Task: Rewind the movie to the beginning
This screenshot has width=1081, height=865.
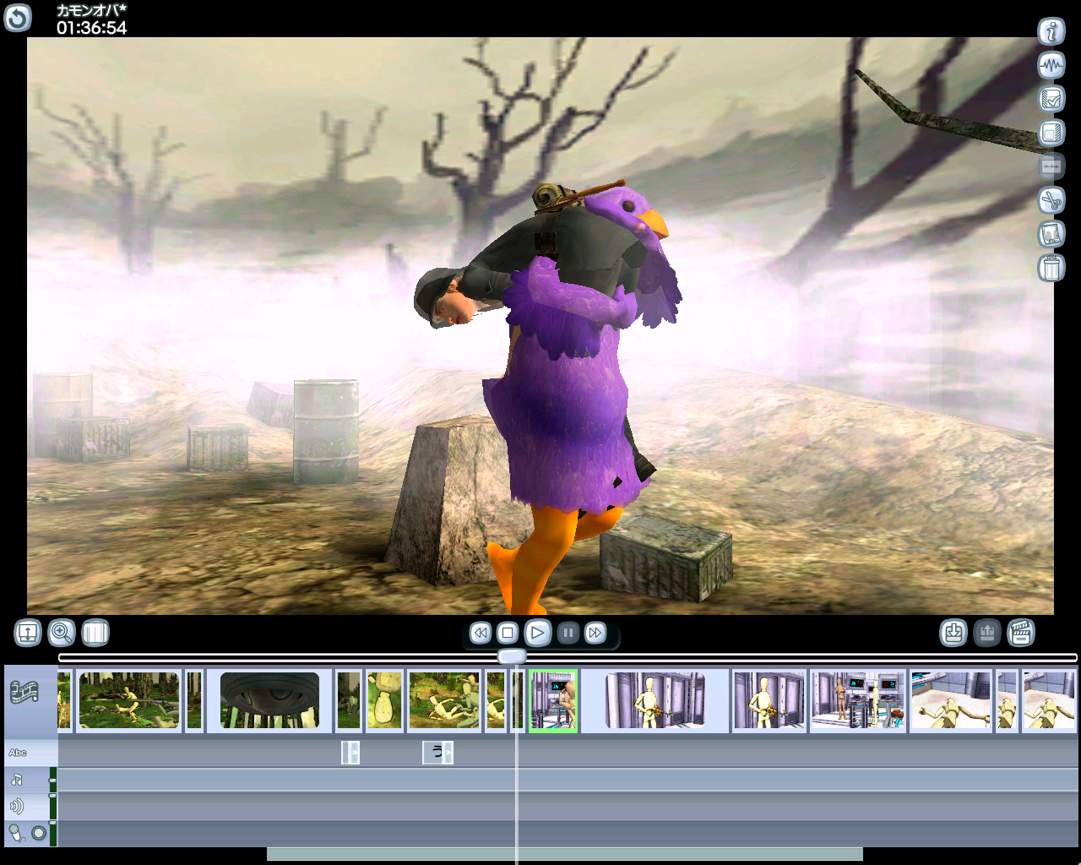Action: pyautogui.click(x=481, y=633)
